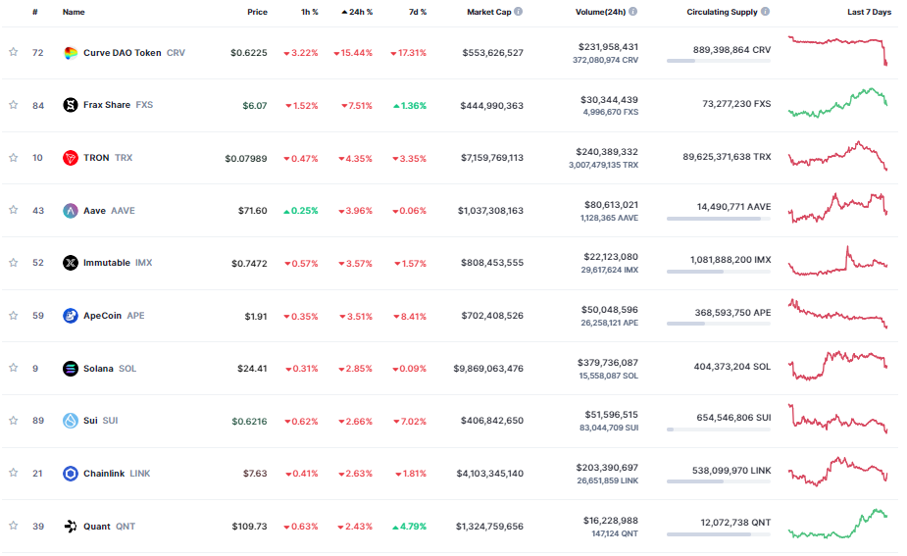This screenshot has height=556, width=907.
Task: Click Curve DAO circulating supply progress bar
Action: 719,61
